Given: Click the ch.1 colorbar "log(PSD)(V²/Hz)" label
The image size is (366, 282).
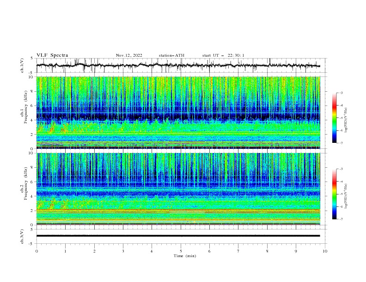Looking at the screenshot, I should point(346,120).
